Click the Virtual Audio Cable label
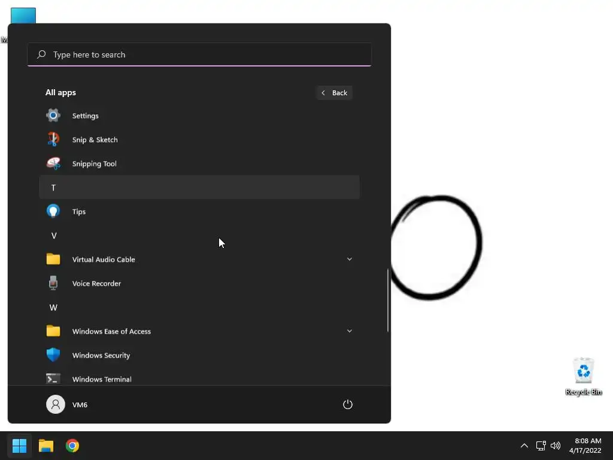Image resolution: width=613 pixels, height=460 pixels. [104, 259]
